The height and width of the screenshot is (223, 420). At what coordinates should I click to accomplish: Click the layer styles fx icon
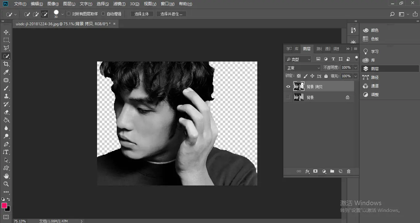pyautogui.click(x=307, y=171)
